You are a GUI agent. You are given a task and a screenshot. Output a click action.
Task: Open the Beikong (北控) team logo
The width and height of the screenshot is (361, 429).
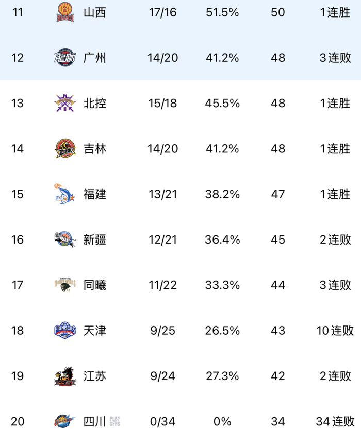point(65,103)
